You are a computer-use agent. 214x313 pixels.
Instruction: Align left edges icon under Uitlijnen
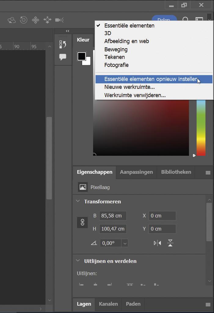[81, 284]
